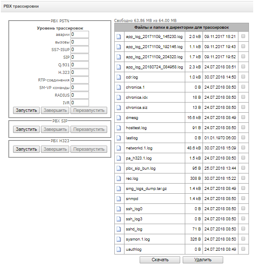Check the box for app_log_20180724_084958.log
This screenshot has width=254, height=268.
point(243,67)
